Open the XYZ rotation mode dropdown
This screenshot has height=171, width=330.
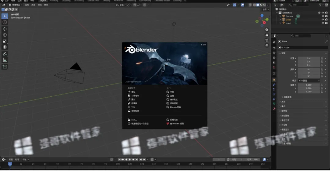(x=309, y=81)
